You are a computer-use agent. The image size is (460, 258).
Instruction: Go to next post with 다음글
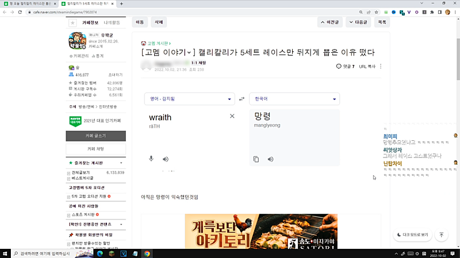pos(358,22)
